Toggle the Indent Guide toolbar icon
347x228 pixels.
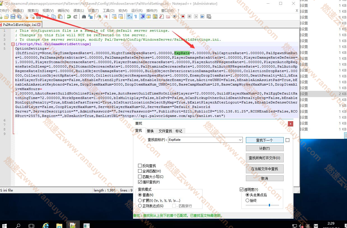pos(142,17)
